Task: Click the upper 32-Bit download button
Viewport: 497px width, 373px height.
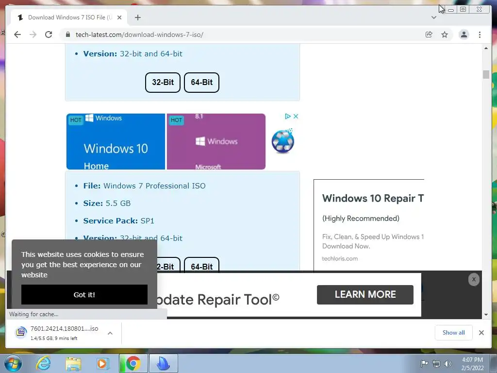Action: point(163,83)
